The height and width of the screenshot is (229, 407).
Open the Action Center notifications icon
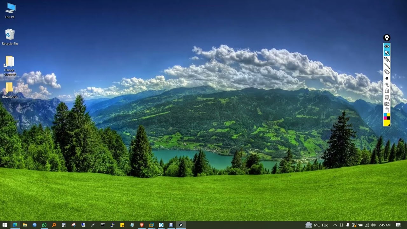398,225
